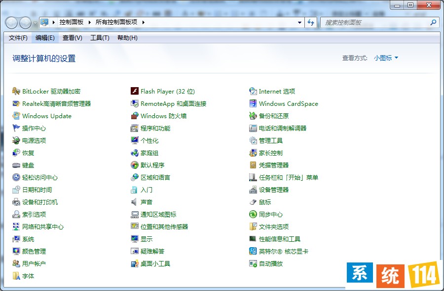
Task: Click the 用户帐户 link
Action: tap(34, 264)
